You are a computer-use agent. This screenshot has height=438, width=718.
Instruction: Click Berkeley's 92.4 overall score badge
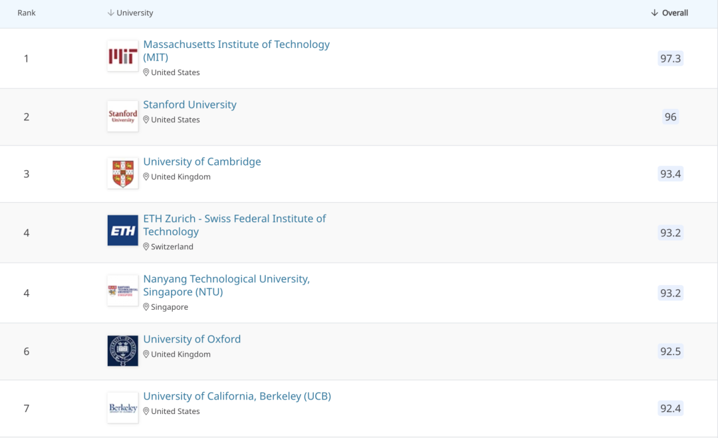[670, 408]
